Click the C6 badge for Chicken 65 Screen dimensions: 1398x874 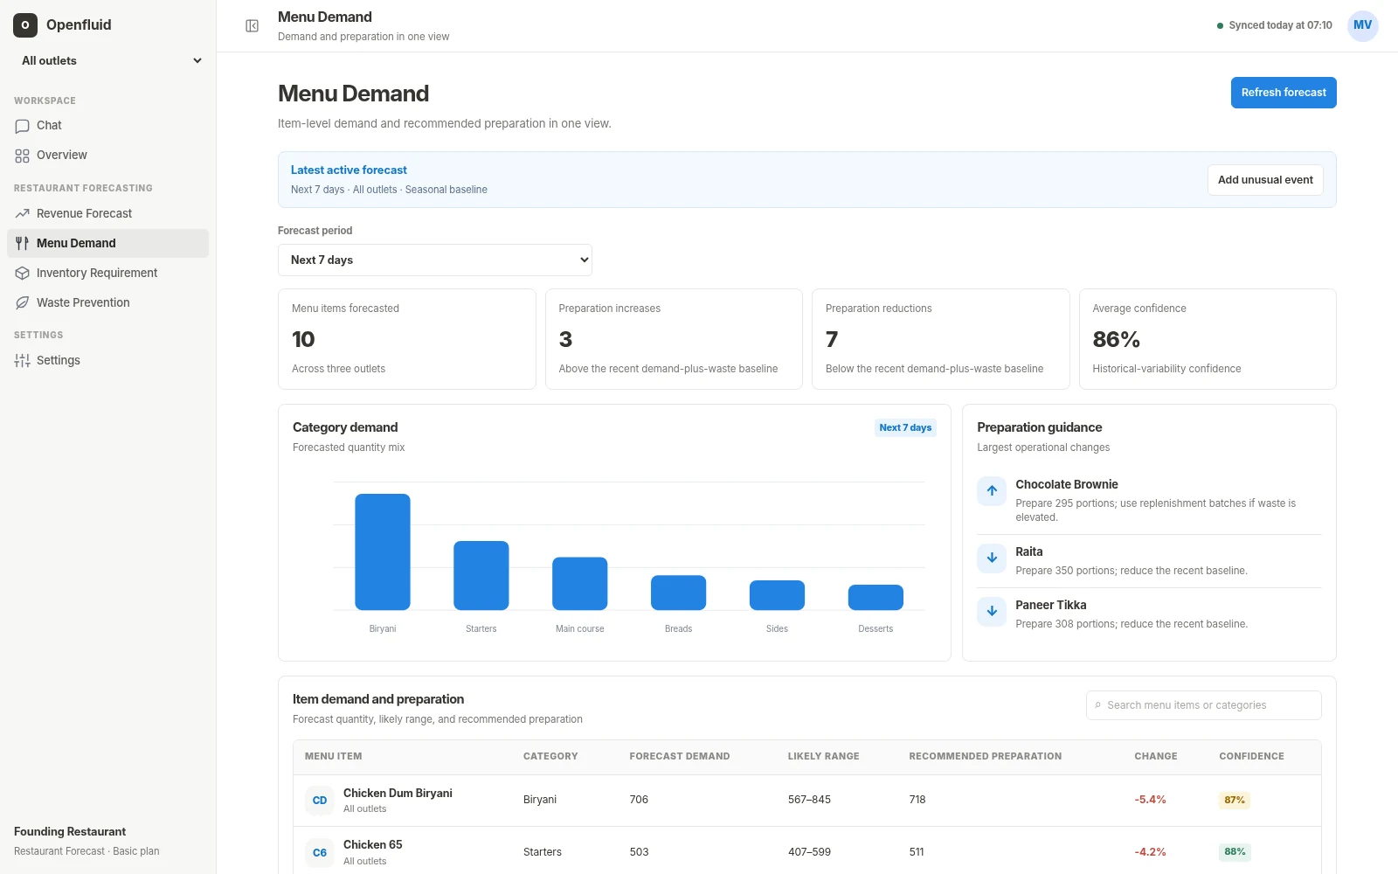[x=320, y=853]
